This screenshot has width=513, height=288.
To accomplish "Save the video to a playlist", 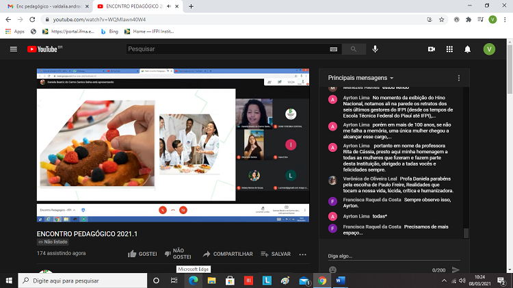I will point(276,254).
